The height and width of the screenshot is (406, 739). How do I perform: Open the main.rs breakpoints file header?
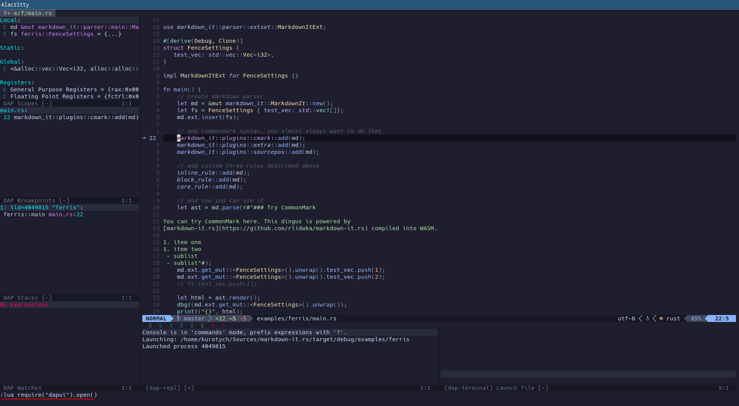click(x=14, y=110)
